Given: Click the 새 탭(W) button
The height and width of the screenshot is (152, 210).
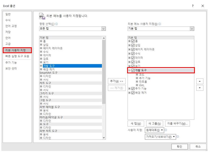Looking at the screenshot, I should click(x=136, y=124).
